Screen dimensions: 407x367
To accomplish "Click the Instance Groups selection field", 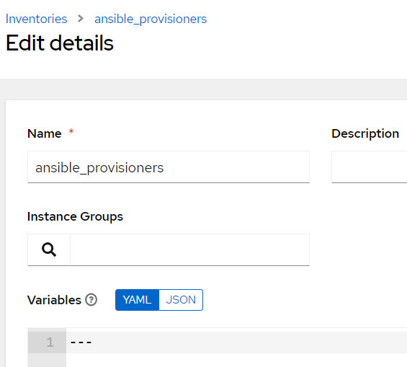I will pyautogui.click(x=189, y=249).
